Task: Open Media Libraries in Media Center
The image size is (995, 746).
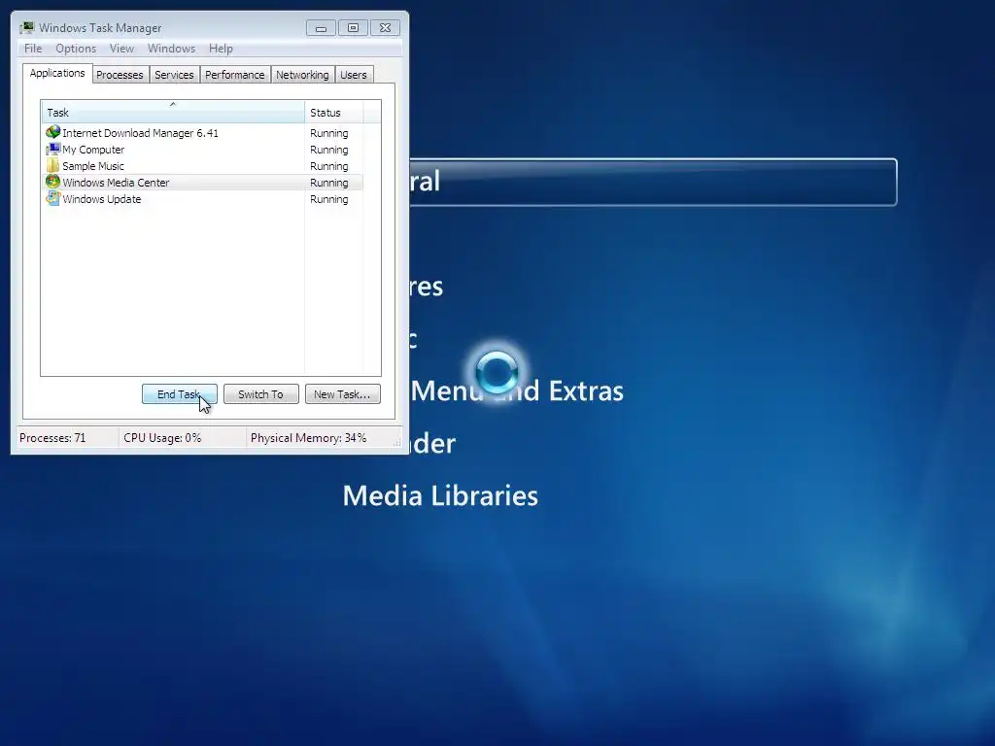Action: pyautogui.click(x=440, y=495)
